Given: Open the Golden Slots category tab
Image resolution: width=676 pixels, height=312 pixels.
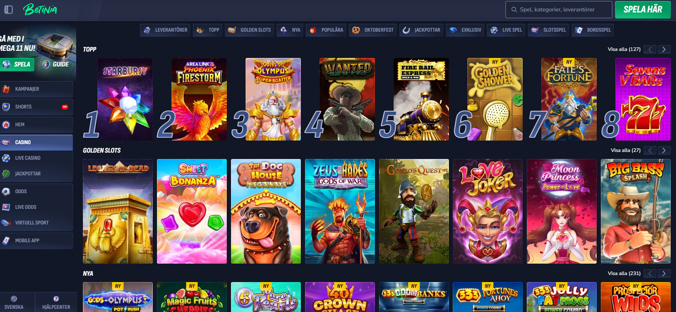Looking at the screenshot, I should click(x=250, y=30).
